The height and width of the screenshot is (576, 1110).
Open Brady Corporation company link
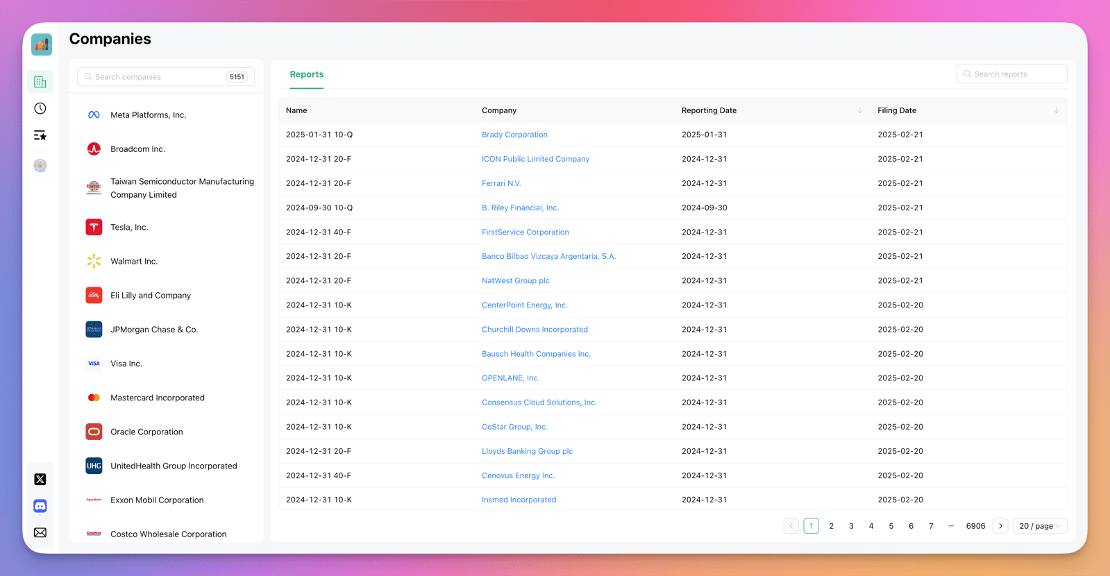[x=514, y=135]
